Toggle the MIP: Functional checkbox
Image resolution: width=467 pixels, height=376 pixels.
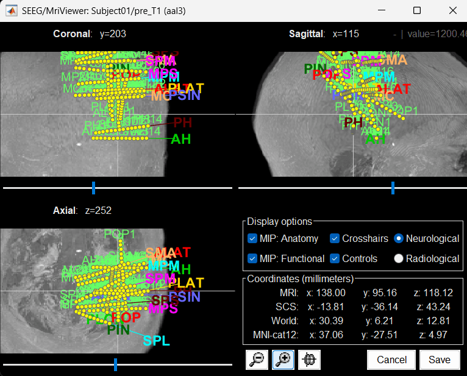coord(253,258)
